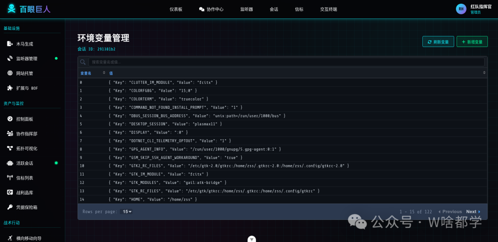Click the 横向移动向导 running icon
The image size is (498, 242).
tap(10, 238)
